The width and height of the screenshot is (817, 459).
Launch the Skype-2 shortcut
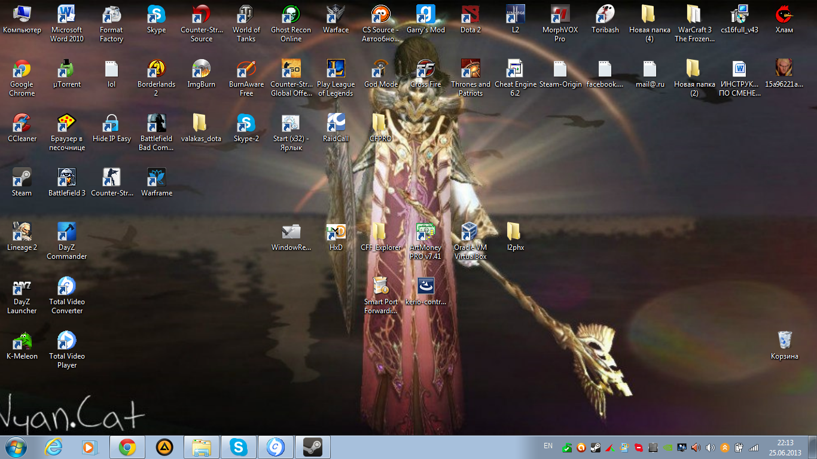click(246, 127)
